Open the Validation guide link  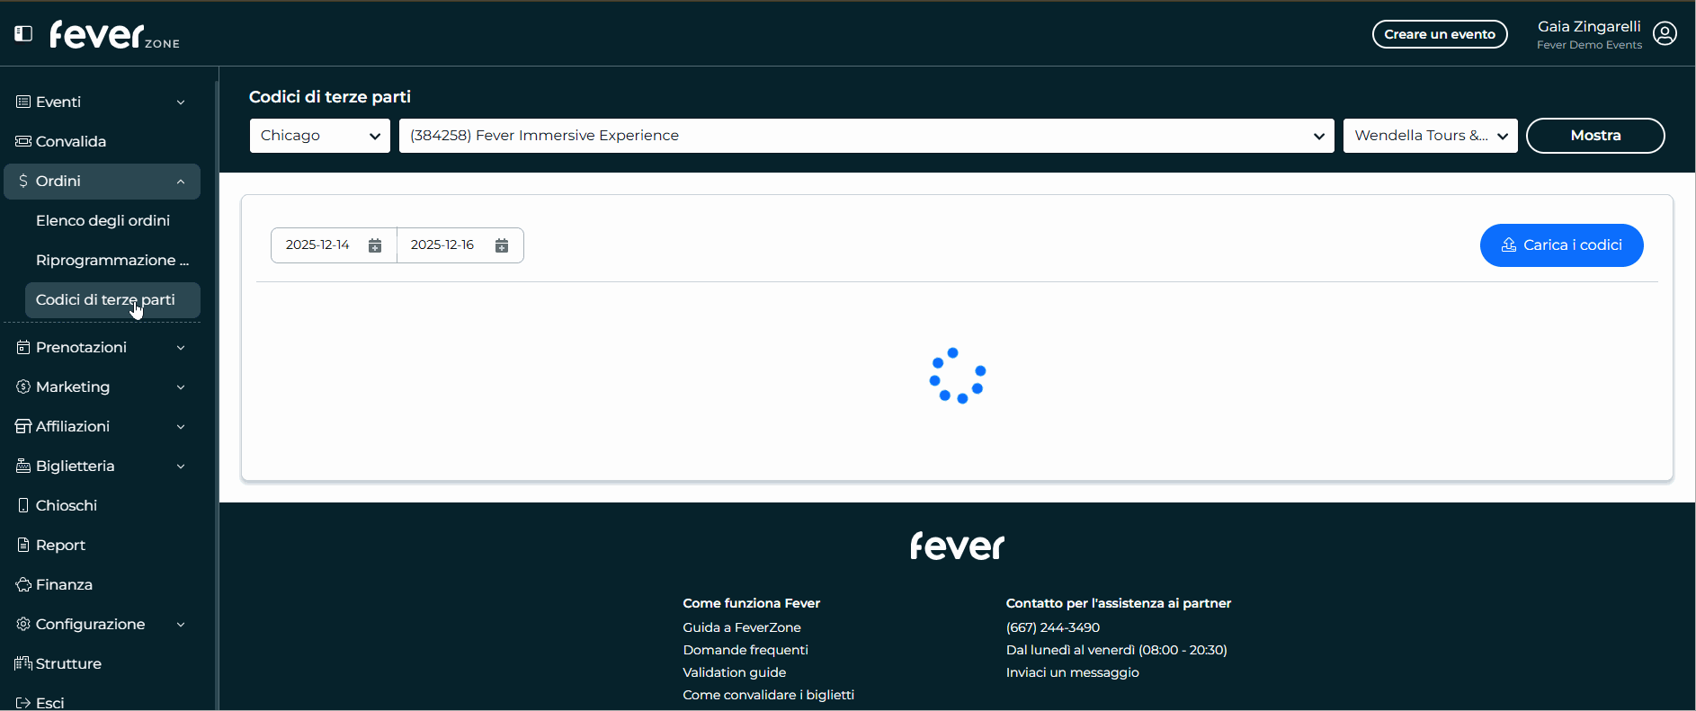[735, 672]
